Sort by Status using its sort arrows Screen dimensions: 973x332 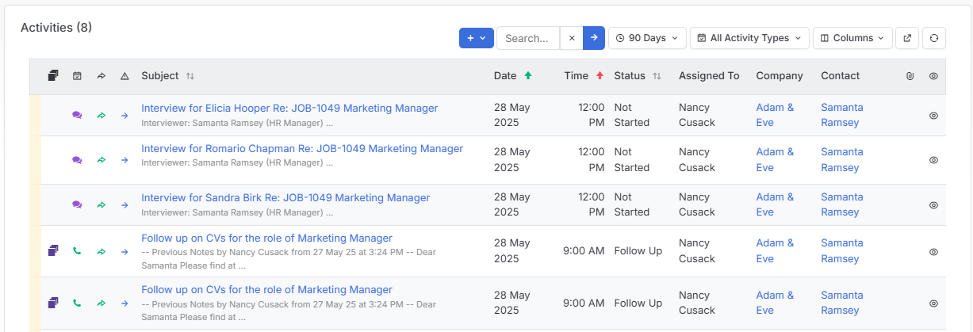point(657,76)
